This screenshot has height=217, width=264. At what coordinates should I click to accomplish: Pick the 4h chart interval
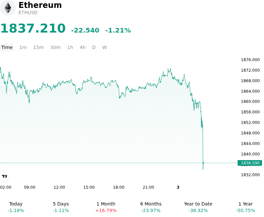pos(82,47)
